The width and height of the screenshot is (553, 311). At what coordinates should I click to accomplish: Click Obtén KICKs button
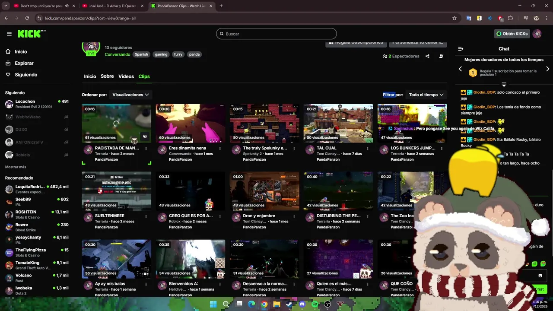tap(512, 34)
